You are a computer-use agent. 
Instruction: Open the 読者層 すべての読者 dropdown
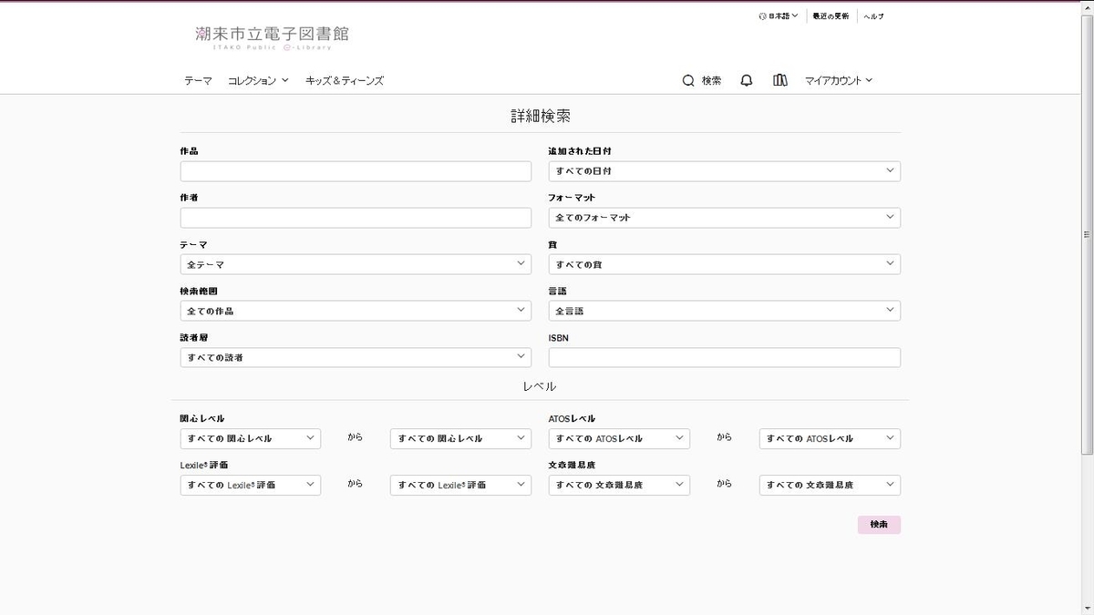pyautogui.click(x=356, y=357)
